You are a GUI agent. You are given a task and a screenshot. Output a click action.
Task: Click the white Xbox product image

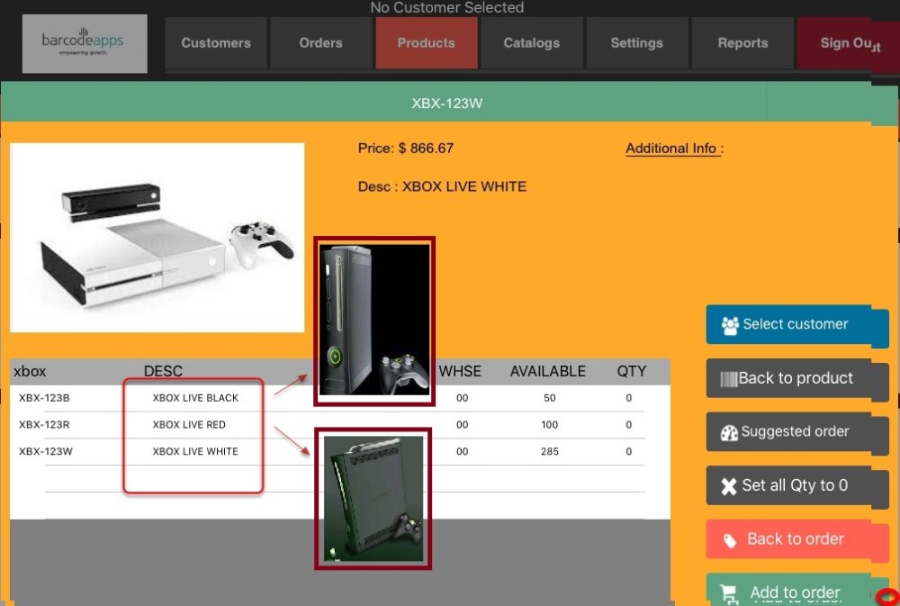(157, 238)
